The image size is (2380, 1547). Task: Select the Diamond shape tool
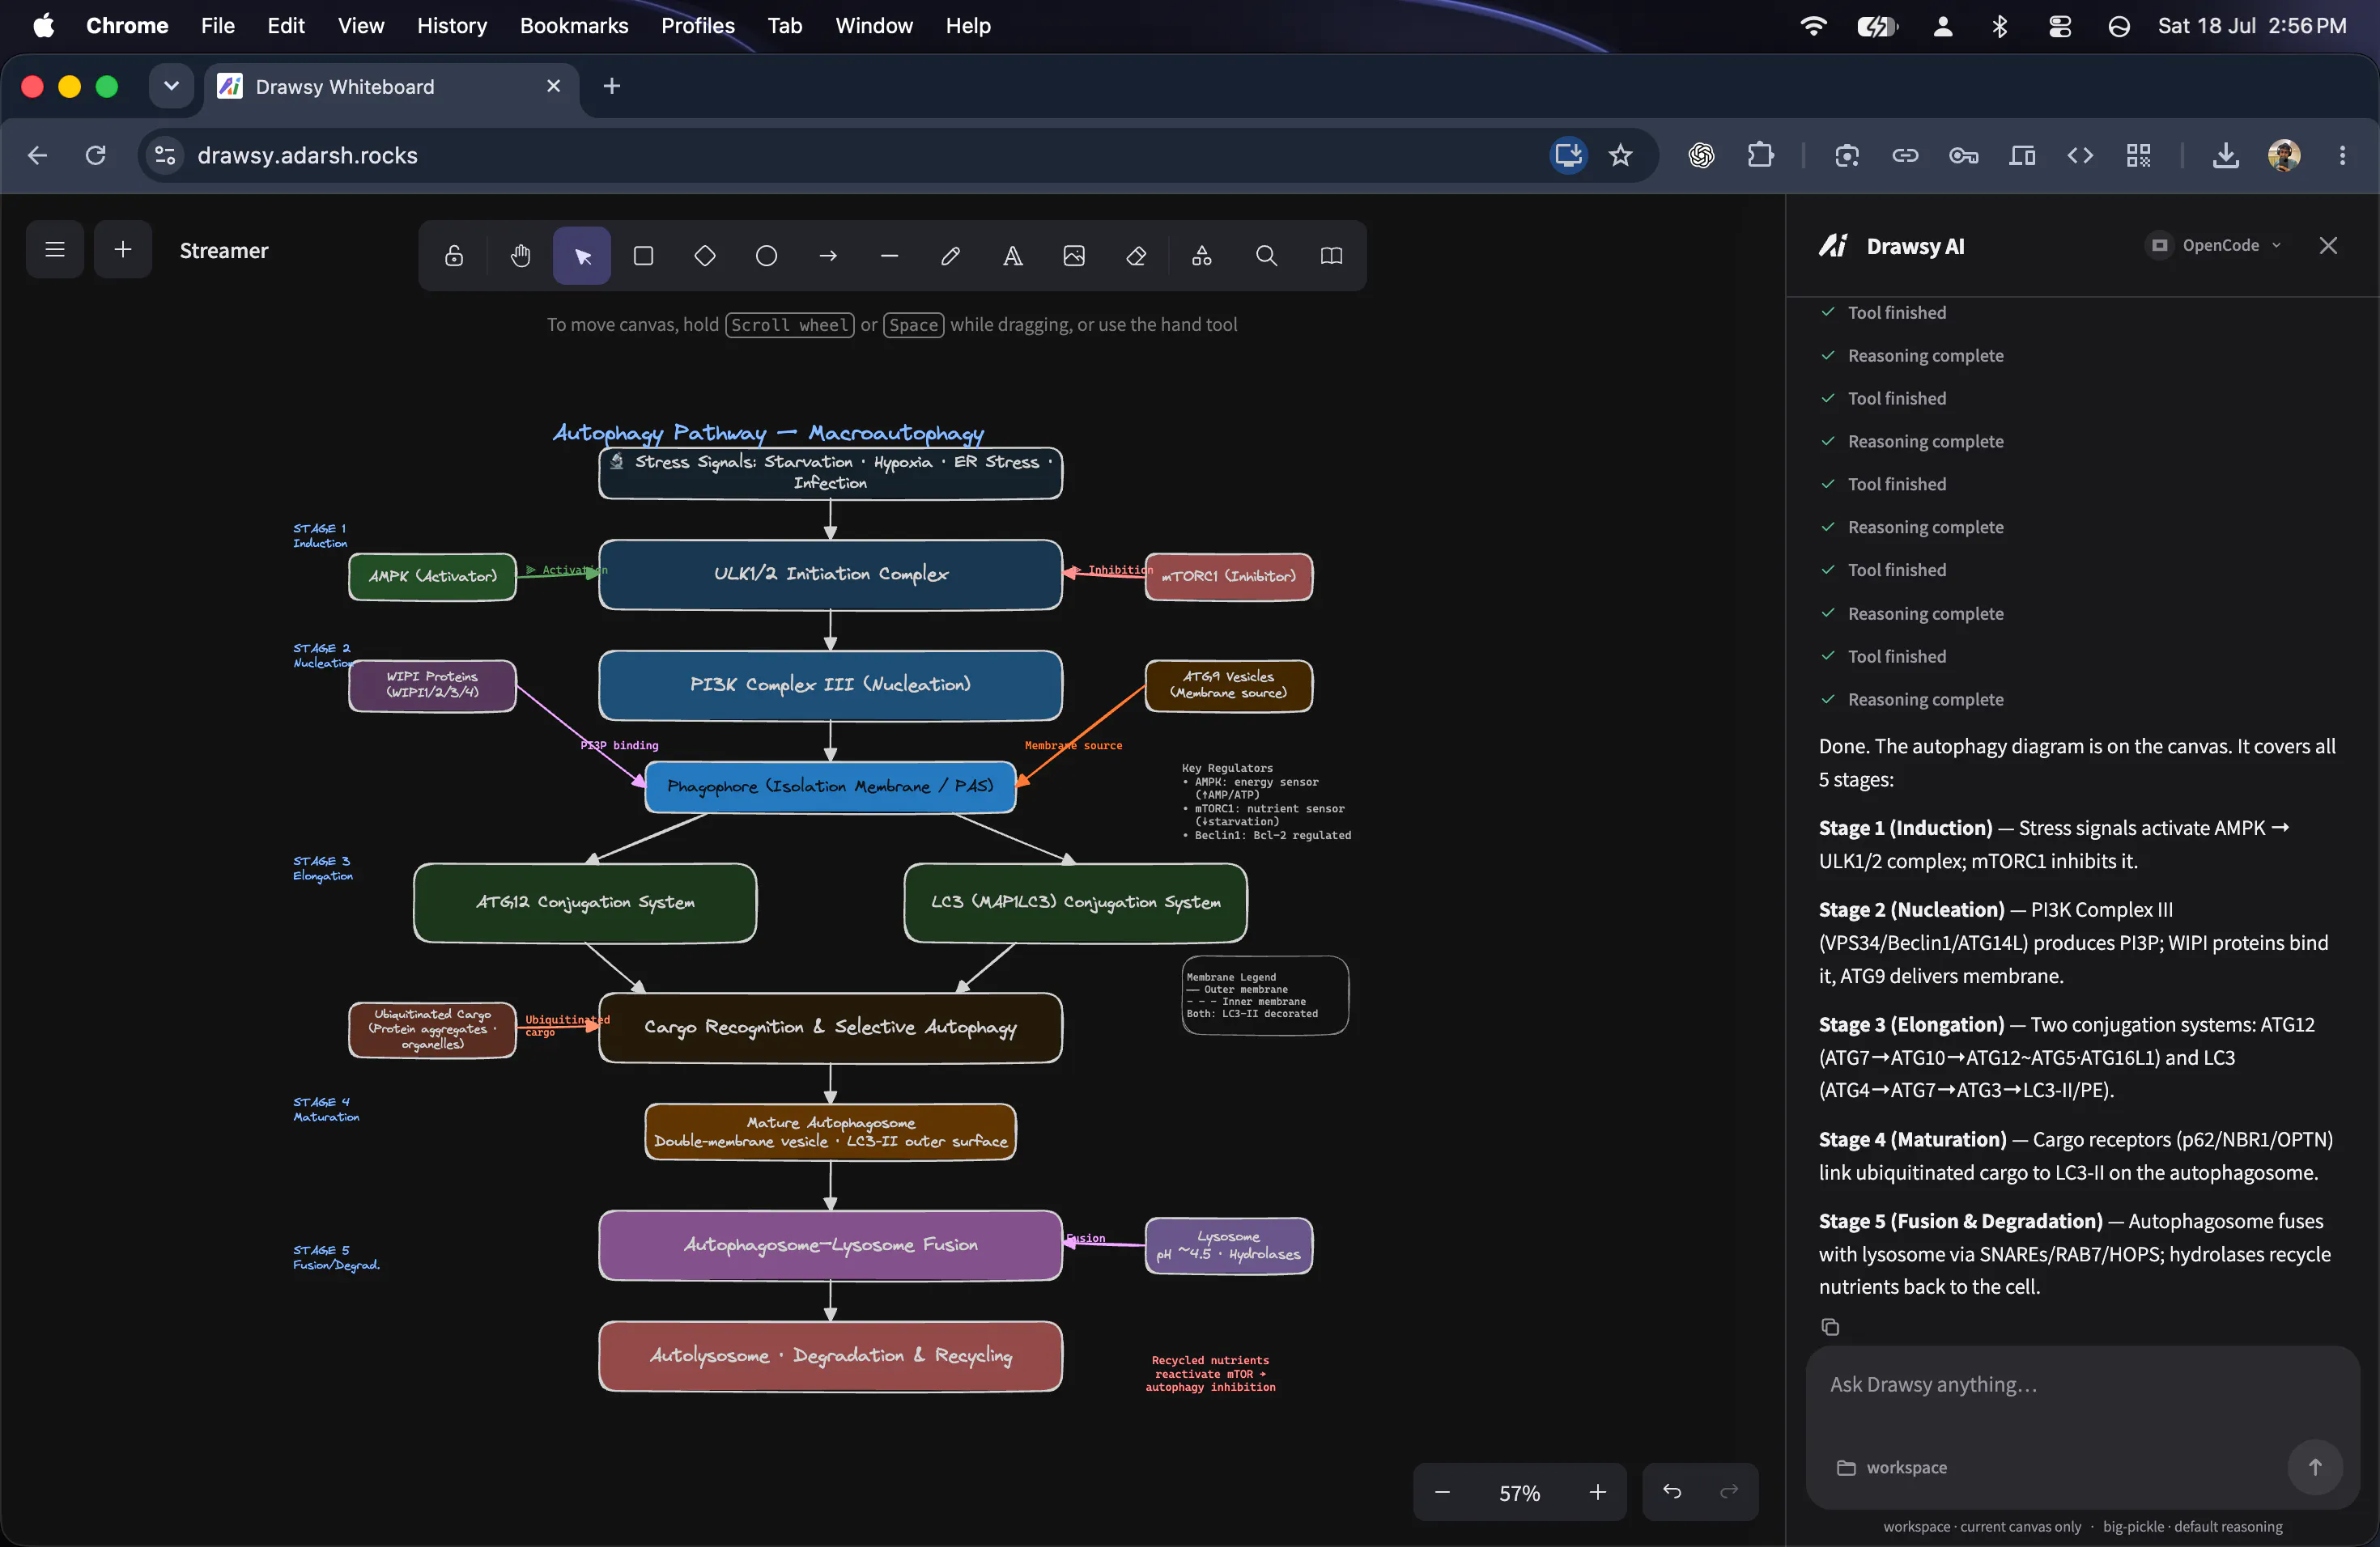(705, 256)
